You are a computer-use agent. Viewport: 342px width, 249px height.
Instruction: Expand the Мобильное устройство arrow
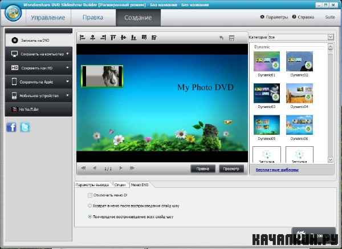(x=67, y=95)
